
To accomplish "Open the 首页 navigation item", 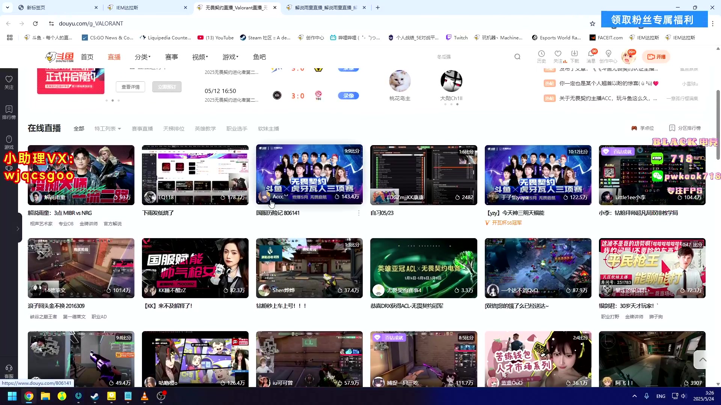I will (87, 57).
